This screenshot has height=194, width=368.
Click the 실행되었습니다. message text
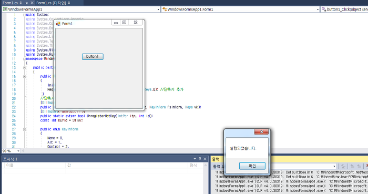pos(243,148)
